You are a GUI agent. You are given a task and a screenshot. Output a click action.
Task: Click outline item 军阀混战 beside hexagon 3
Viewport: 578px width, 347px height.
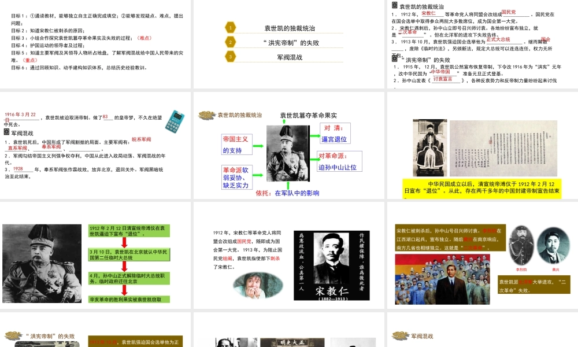click(290, 57)
